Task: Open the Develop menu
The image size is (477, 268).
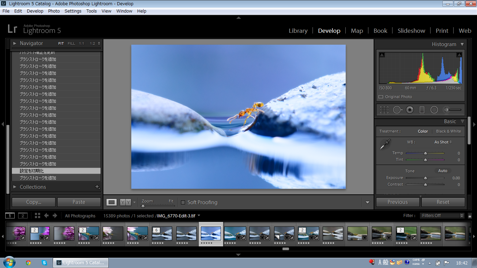Action: [x=35, y=11]
